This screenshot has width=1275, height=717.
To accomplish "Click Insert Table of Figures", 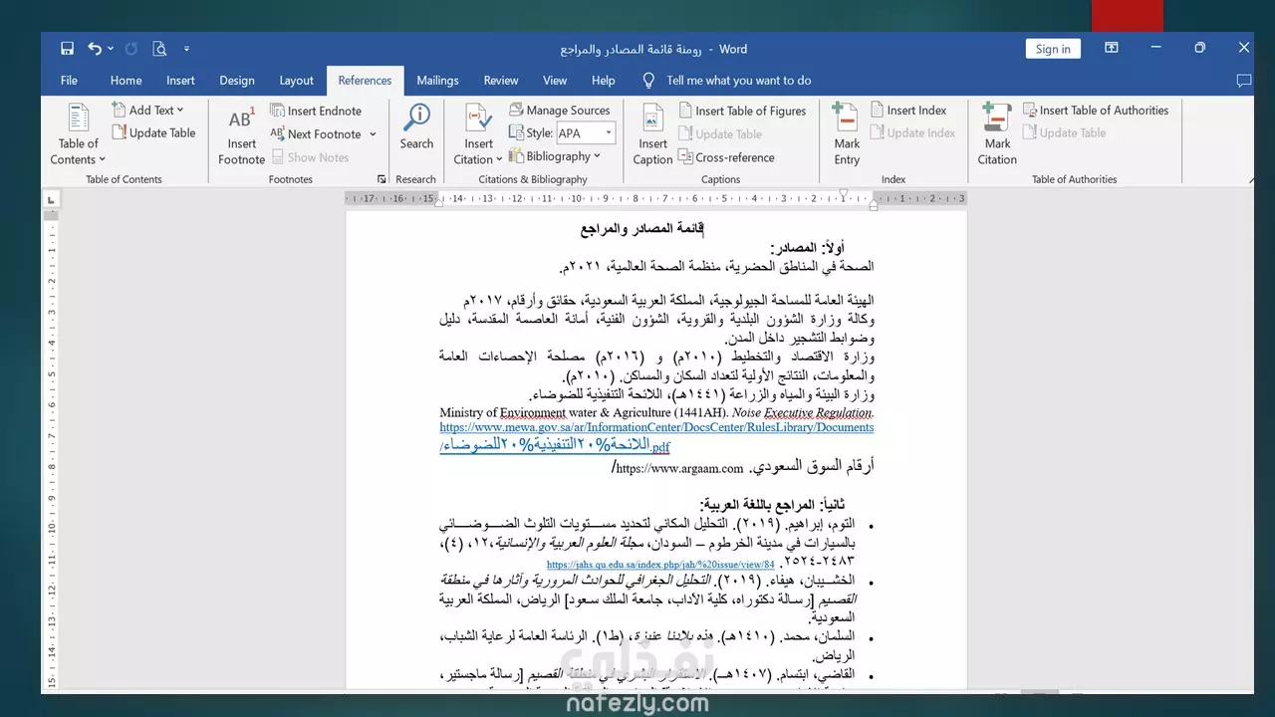I will click(x=742, y=111).
